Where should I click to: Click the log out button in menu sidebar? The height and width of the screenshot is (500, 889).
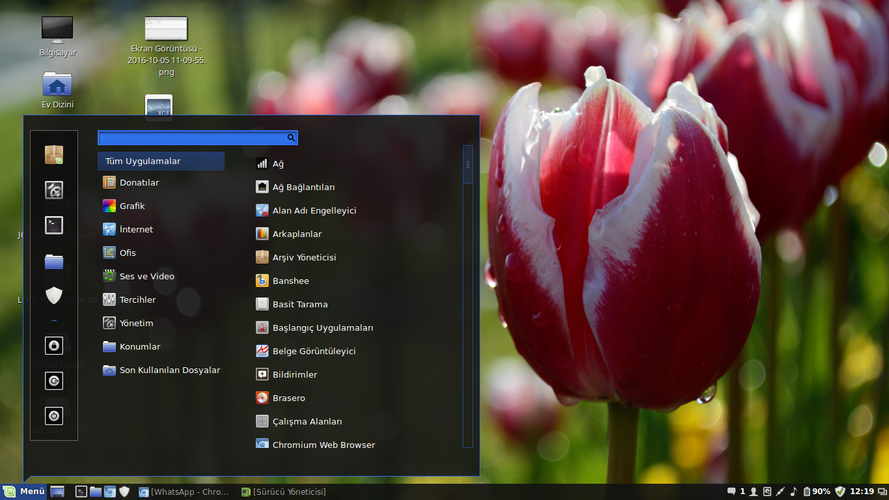[x=54, y=381]
